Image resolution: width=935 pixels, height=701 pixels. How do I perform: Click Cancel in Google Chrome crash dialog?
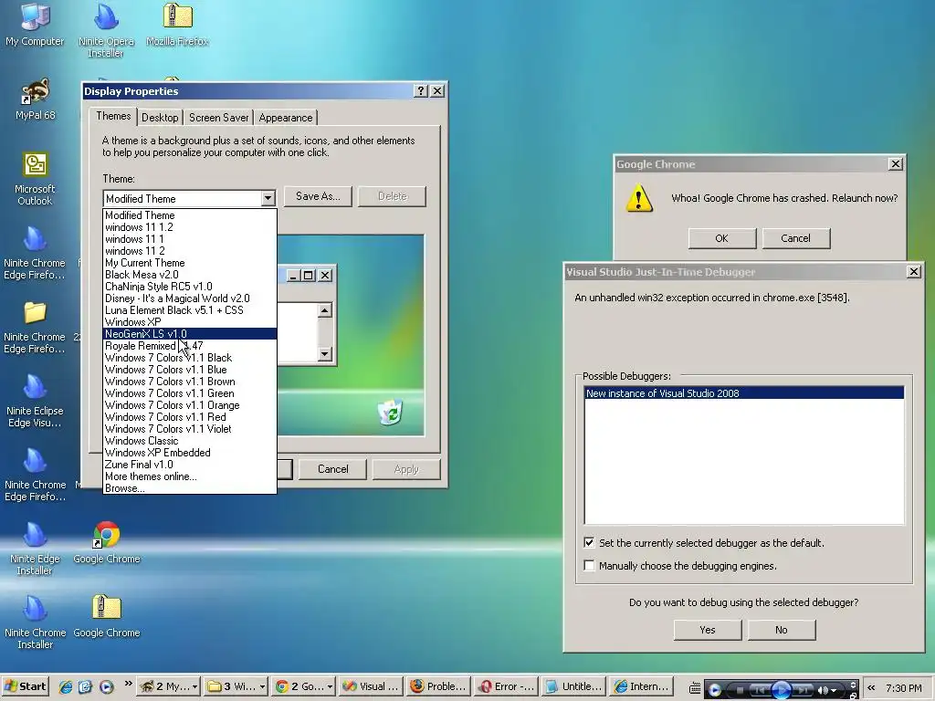point(795,238)
